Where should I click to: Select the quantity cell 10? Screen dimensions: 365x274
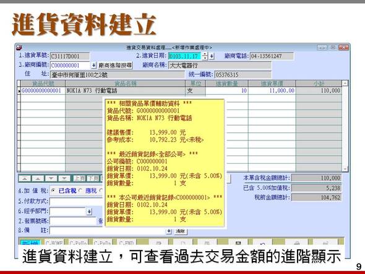(x=226, y=90)
